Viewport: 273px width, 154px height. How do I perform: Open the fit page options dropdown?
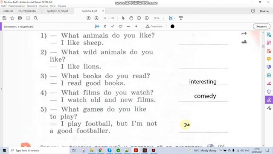tap(171, 18)
